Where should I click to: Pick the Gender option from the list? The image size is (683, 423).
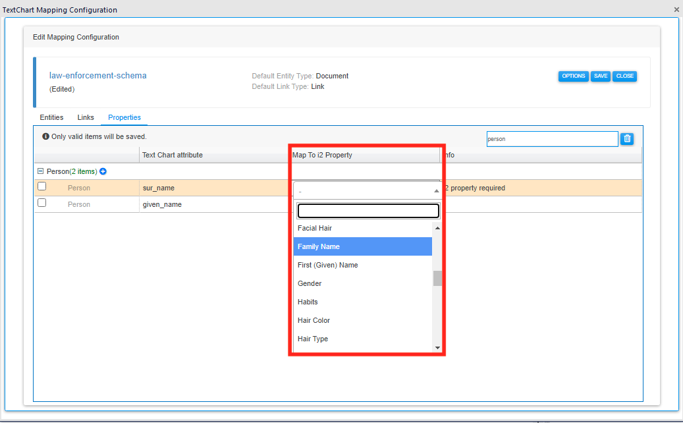click(x=362, y=283)
